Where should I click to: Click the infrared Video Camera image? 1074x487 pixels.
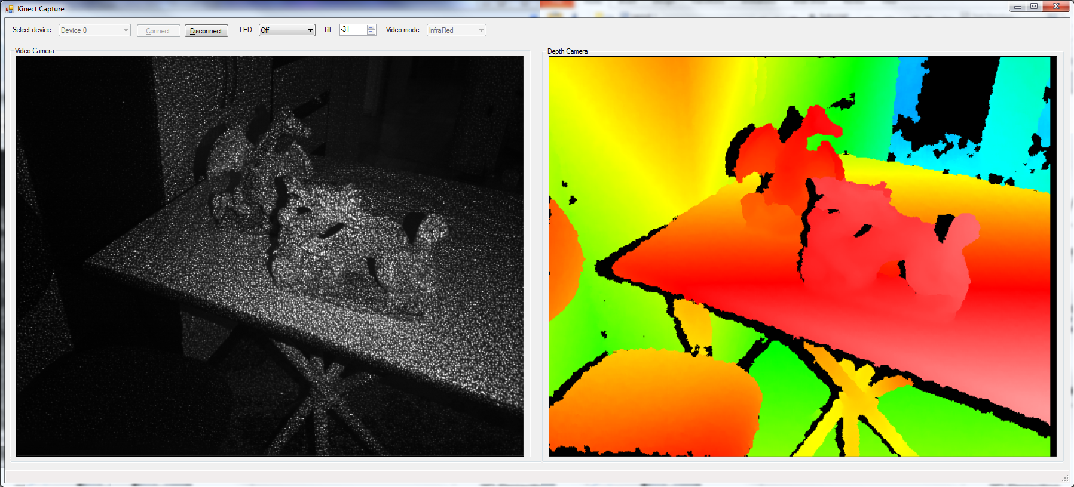[x=270, y=256]
